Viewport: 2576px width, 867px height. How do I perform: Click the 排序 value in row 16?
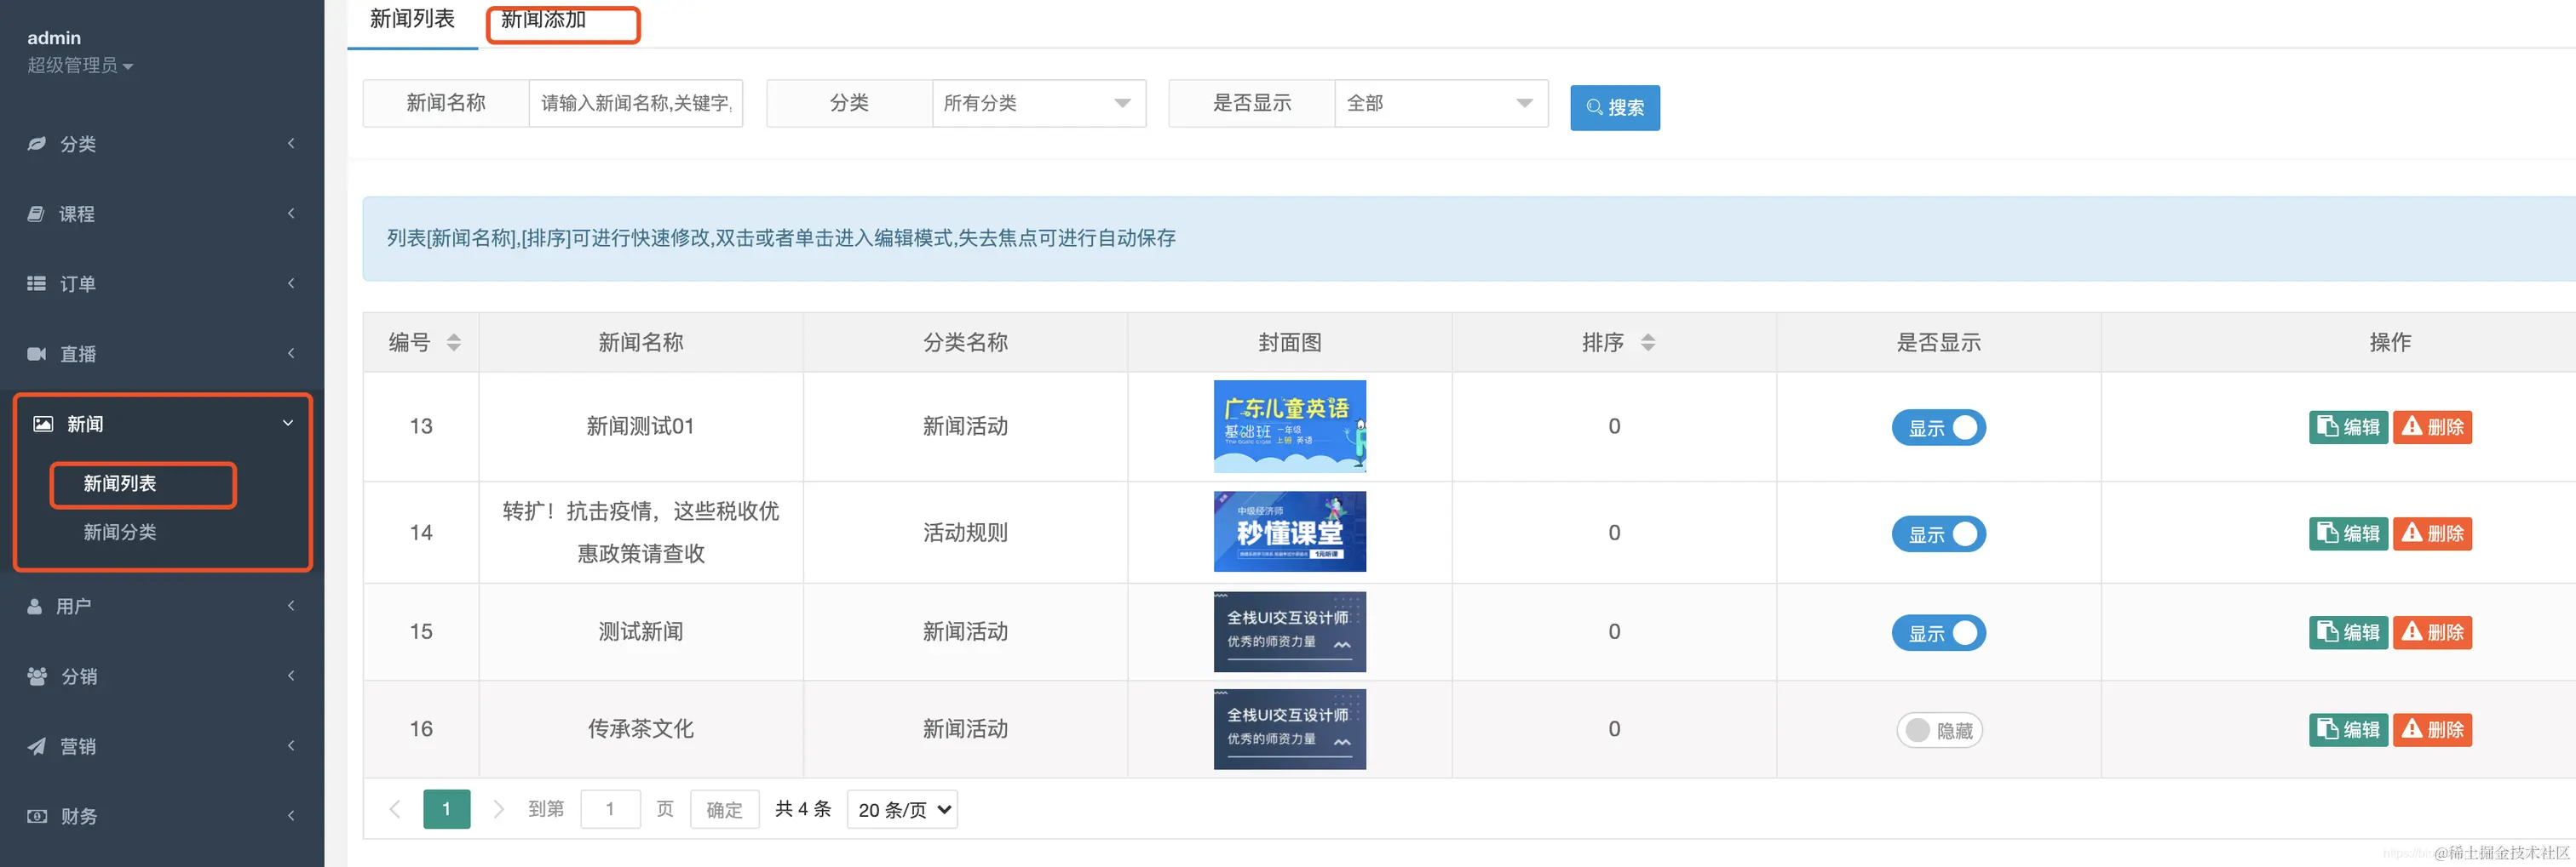(1614, 729)
